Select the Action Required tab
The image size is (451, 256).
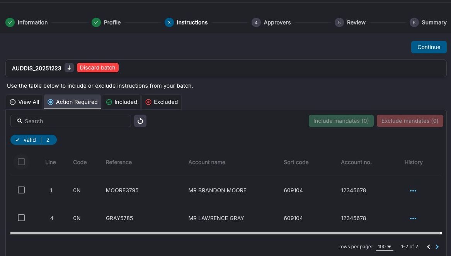pyautogui.click(x=73, y=102)
